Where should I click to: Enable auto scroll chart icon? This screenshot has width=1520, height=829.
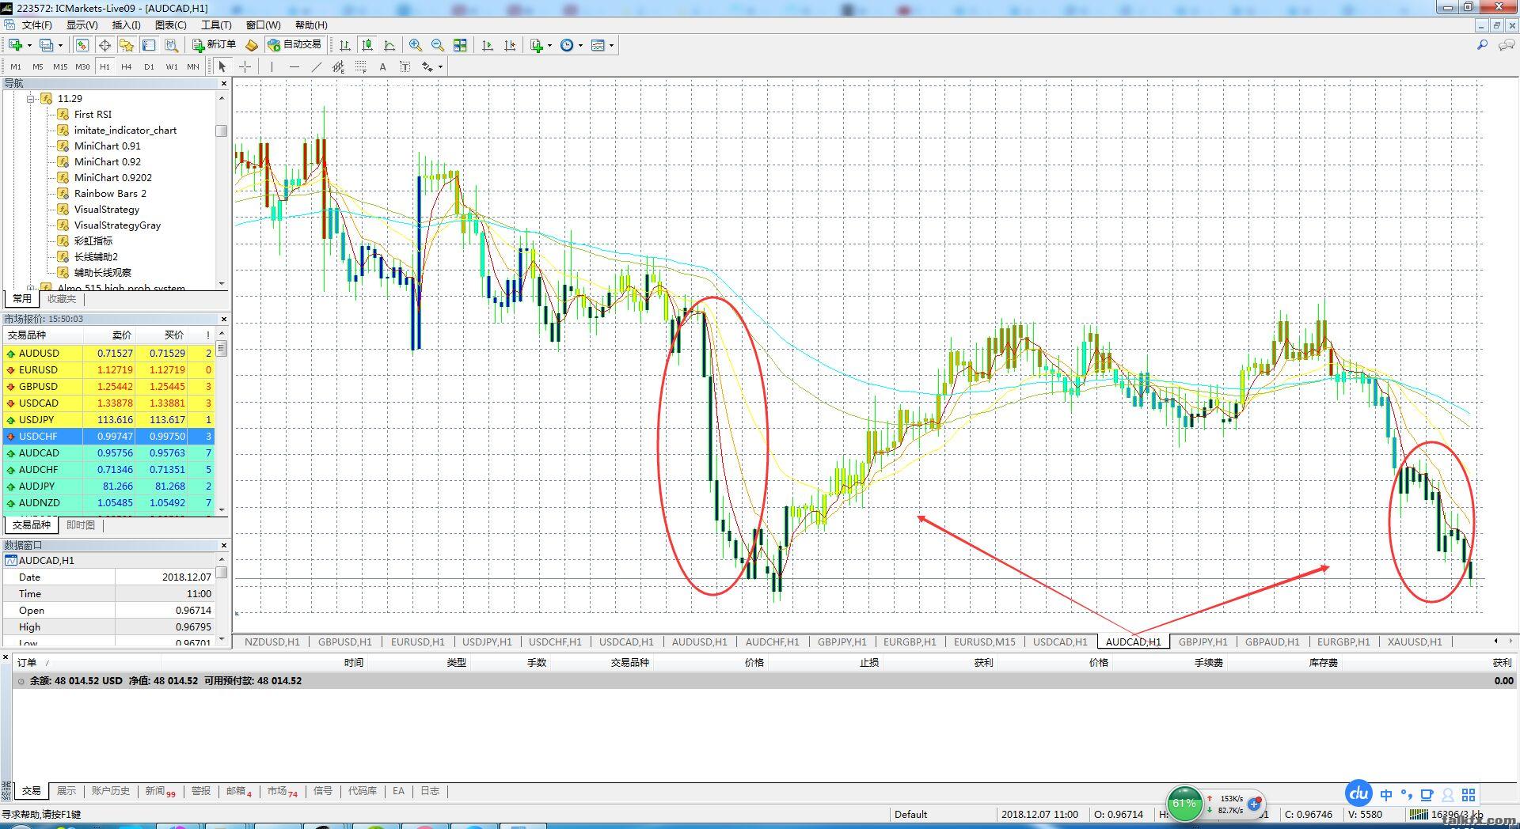click(x=488, y=45)
